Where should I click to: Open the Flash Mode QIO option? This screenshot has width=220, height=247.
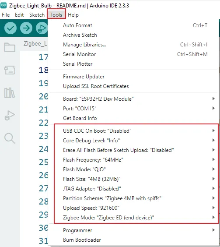tap(136, 169)
